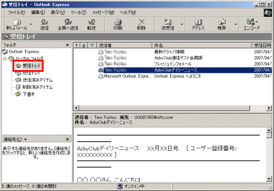Open the ファイル(F) menu

[x=16, y=12]
